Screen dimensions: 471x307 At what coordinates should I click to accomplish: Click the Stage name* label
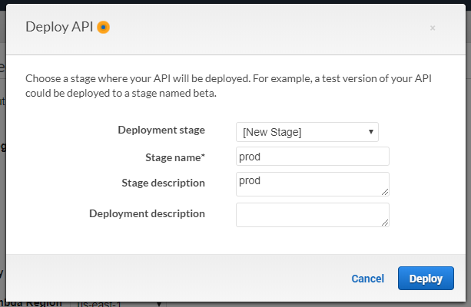pyautogui.click(x=175, y=157)
